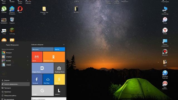Screen dimensions: 178x100
Task: Open the white bars icon labeled lil hq
Action: coord(4,31)
